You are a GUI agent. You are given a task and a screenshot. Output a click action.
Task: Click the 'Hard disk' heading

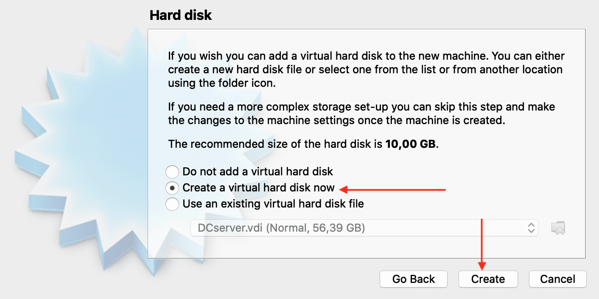coord(181,16)
